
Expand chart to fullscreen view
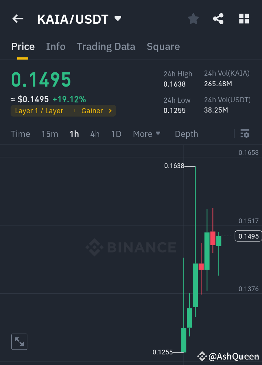click(x=19, y=342)
